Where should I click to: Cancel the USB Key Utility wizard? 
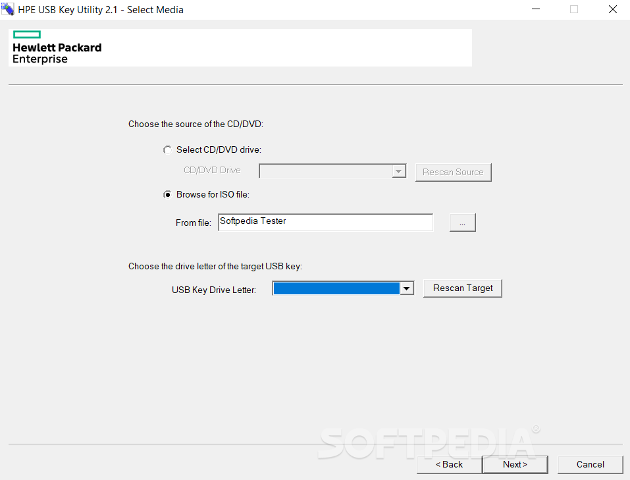tap(591, 465)
